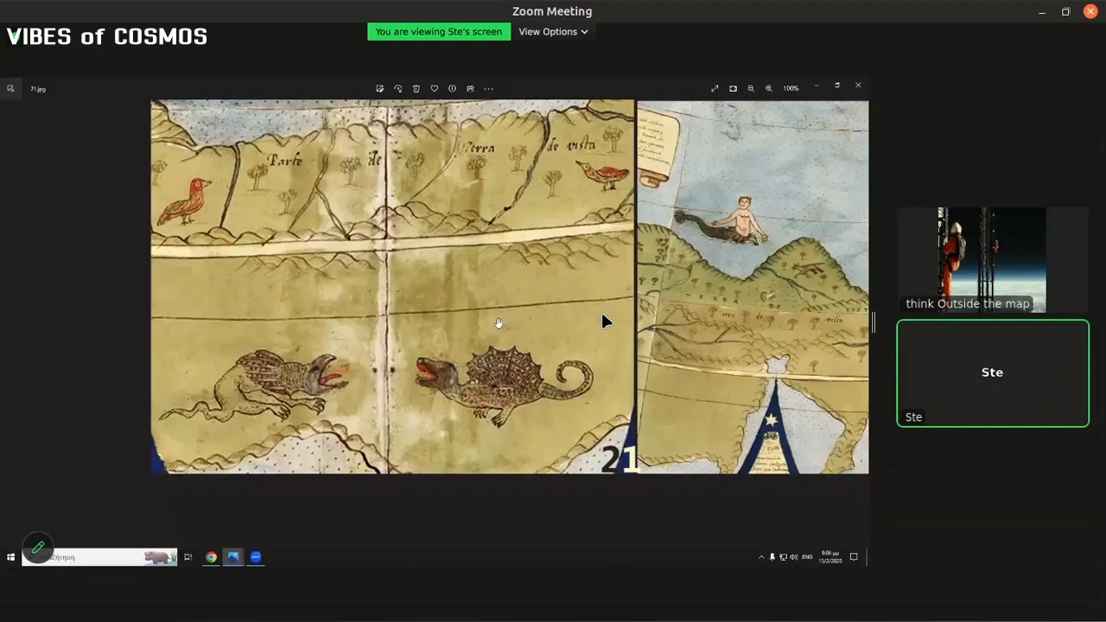Open the More options ellipsis menu
Viewport: 1106px width, 622px height.
click(488, 87)
